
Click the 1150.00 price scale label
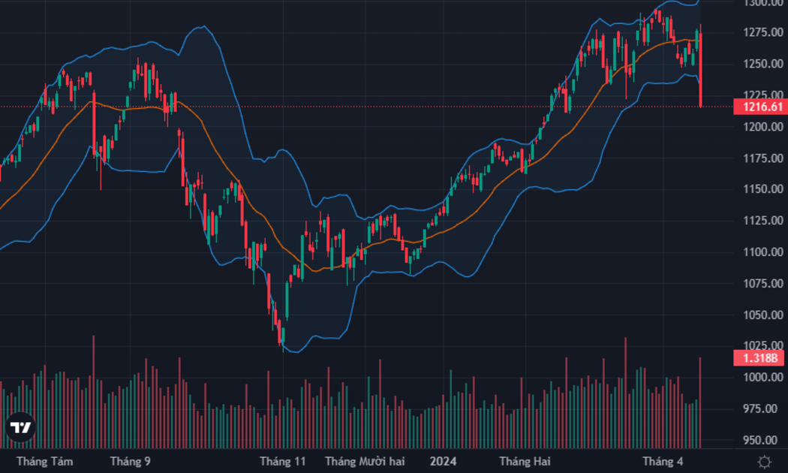(x=763, y=189)
